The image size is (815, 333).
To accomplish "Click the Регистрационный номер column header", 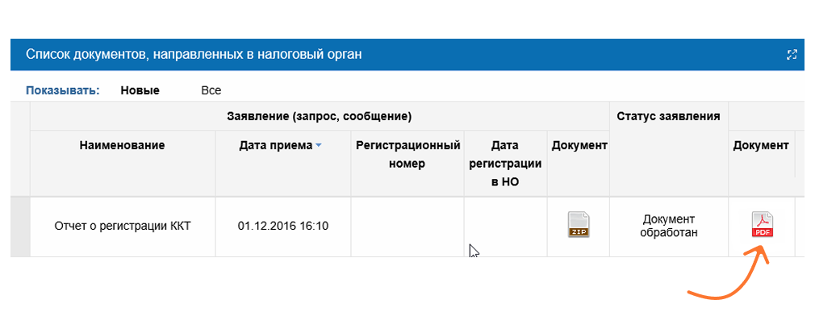I will pos(408,155).
